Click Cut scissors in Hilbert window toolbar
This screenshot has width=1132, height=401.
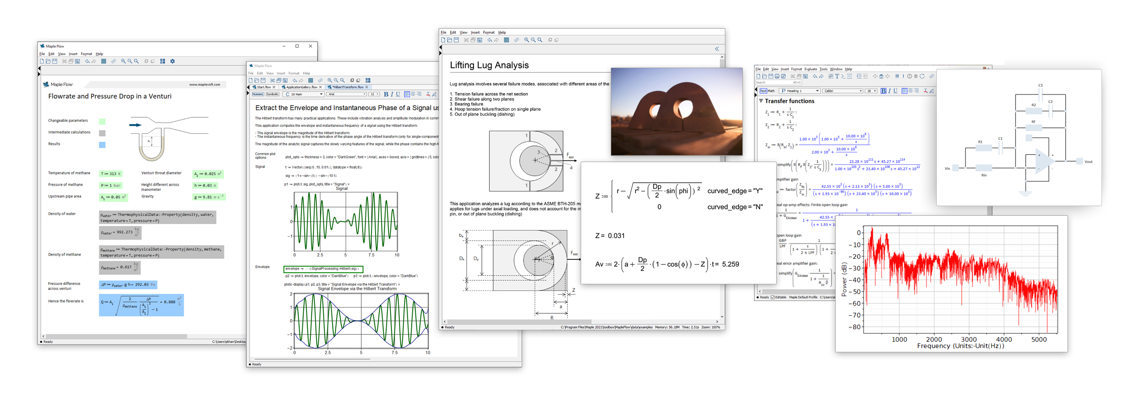tap(272, 81)
